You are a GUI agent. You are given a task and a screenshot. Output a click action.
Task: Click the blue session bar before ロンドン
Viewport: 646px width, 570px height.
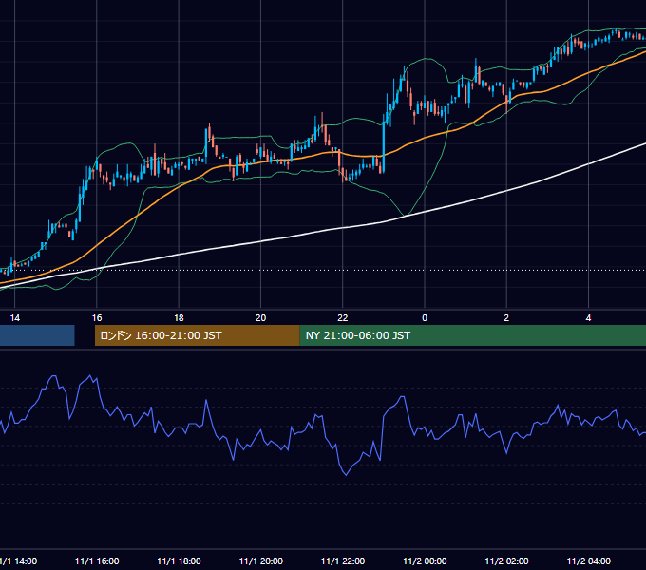(x=37, y=335)
